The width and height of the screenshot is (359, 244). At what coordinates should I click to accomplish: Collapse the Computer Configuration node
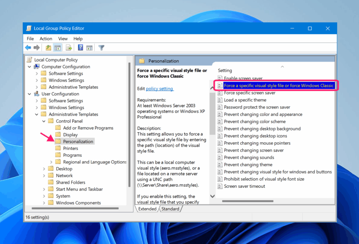tap(29, 67)
